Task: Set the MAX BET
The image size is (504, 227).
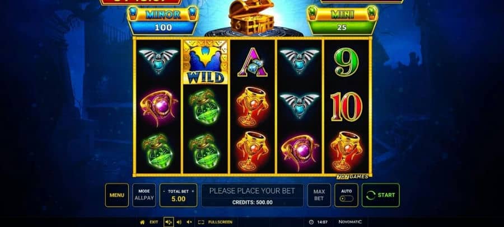Action: (x=319, y=195)
